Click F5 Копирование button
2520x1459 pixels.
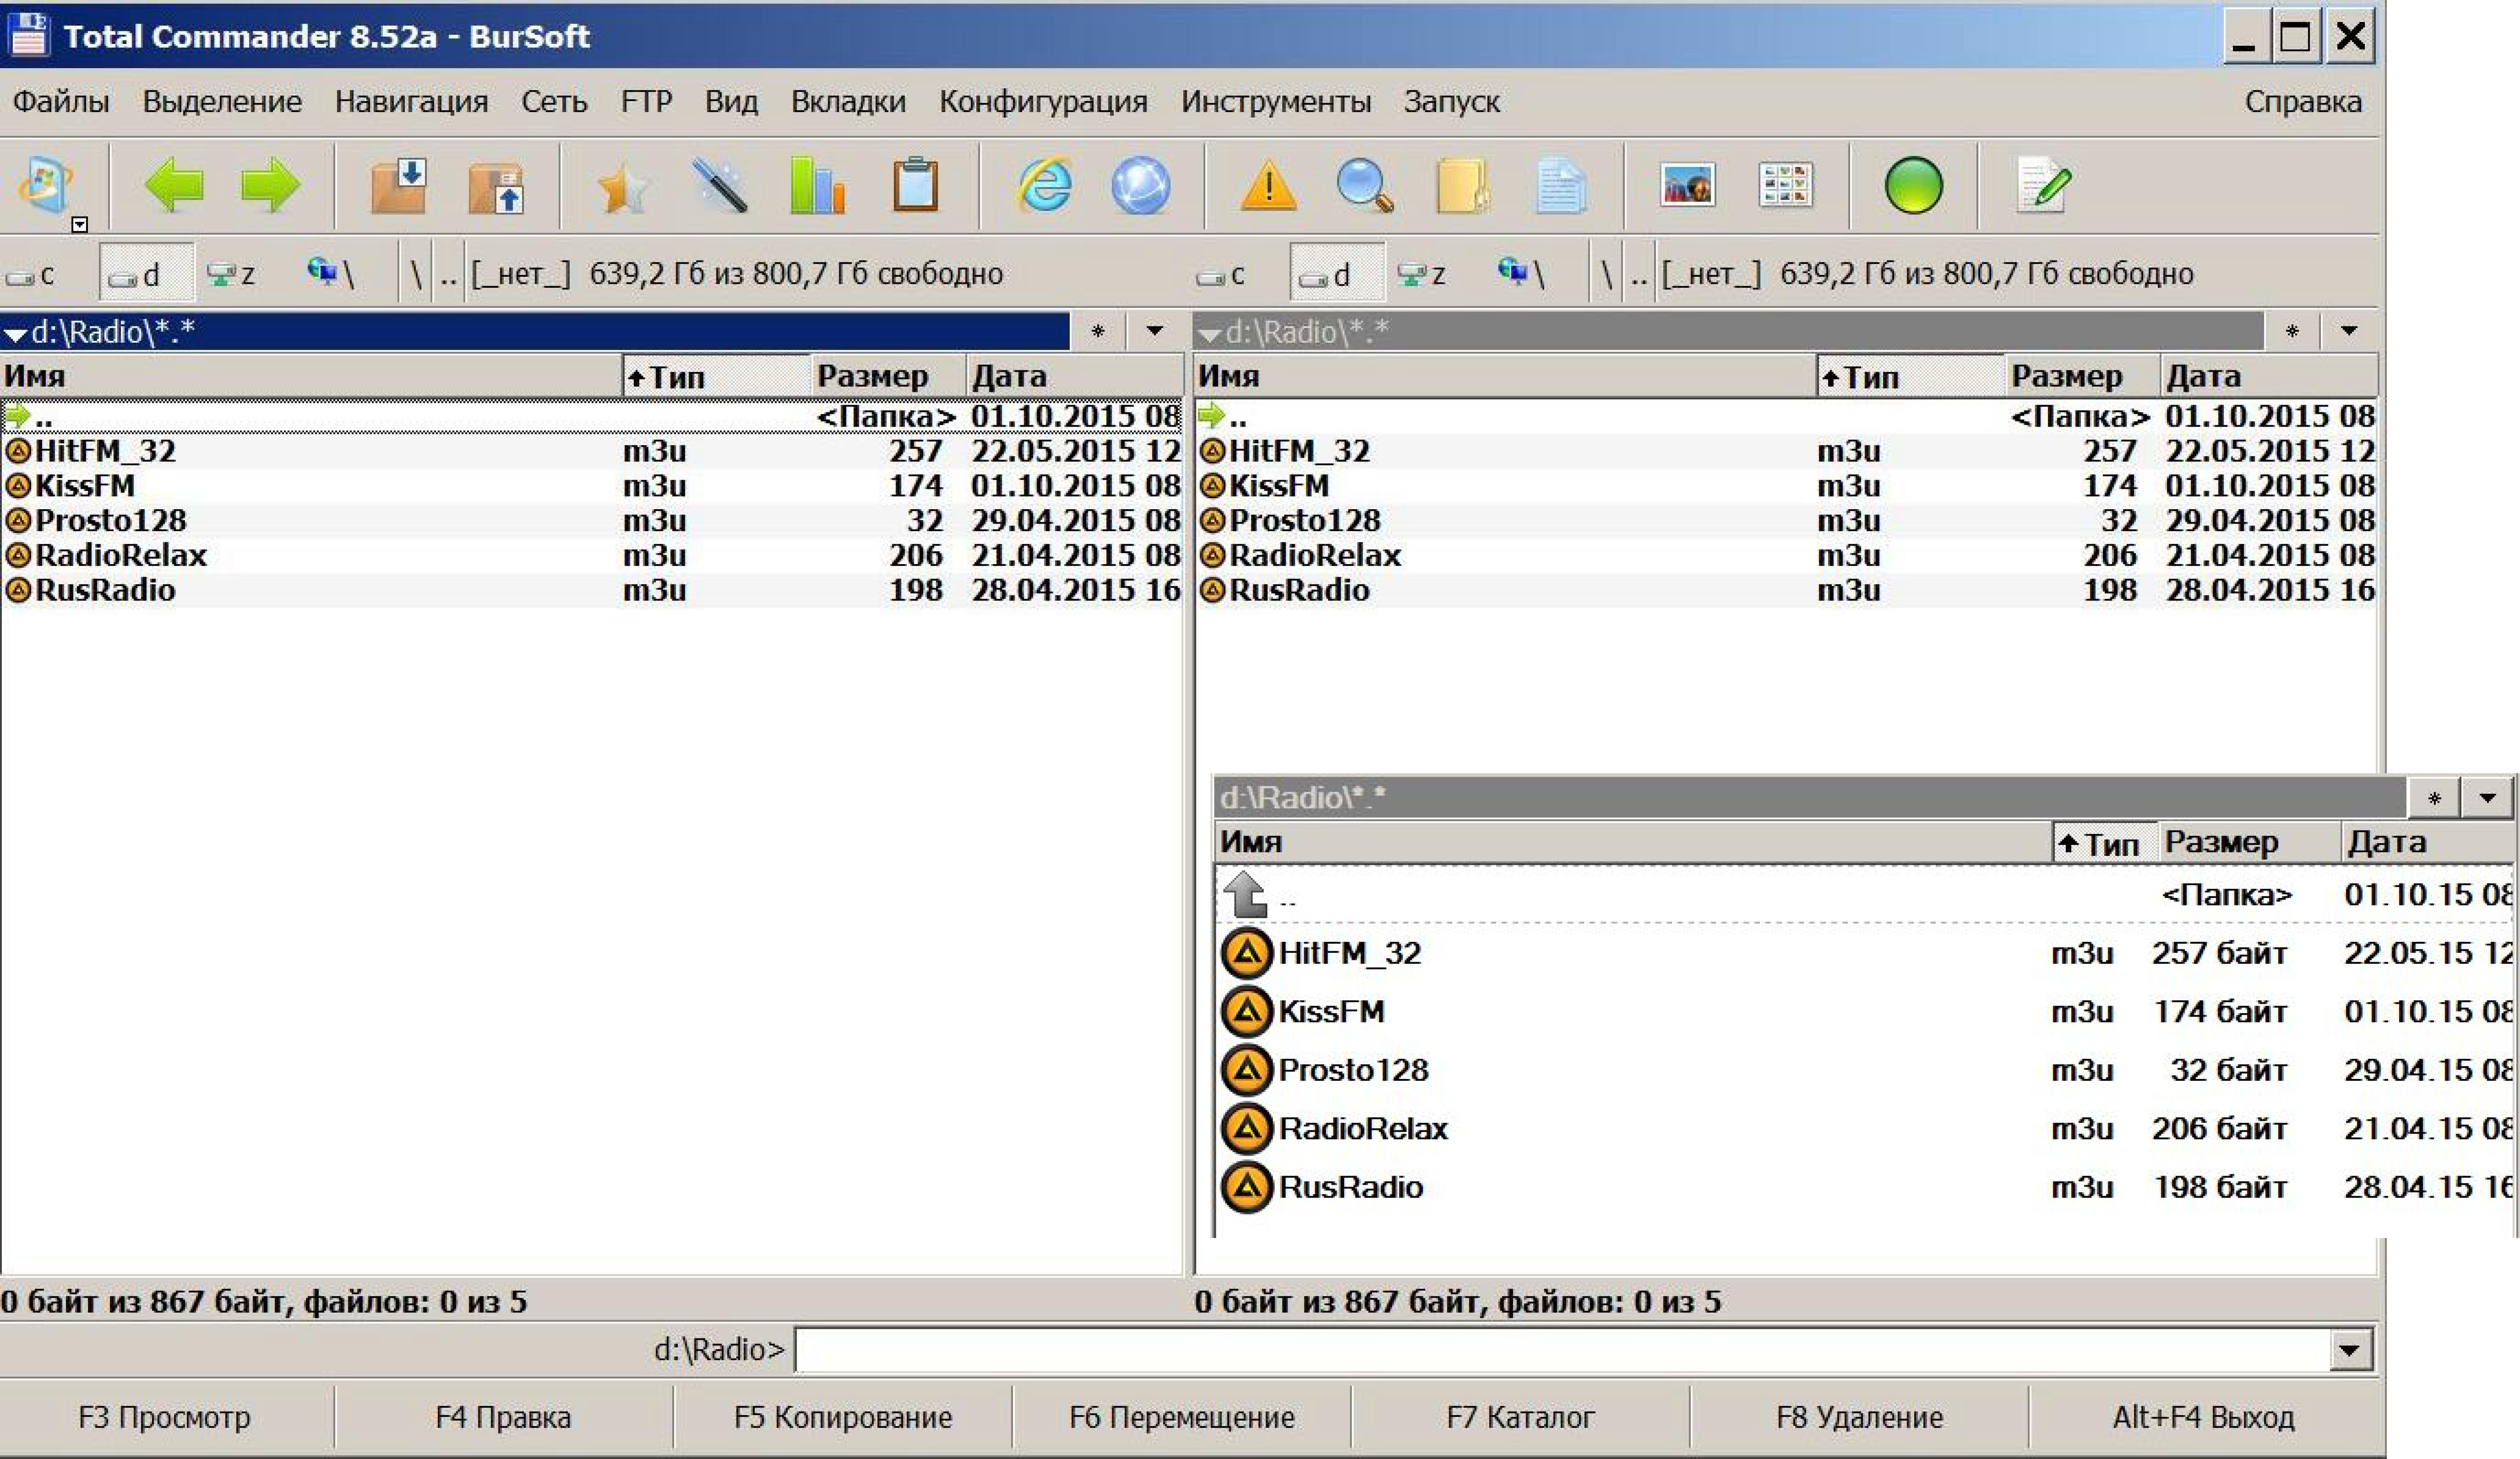click(843, 1417)
